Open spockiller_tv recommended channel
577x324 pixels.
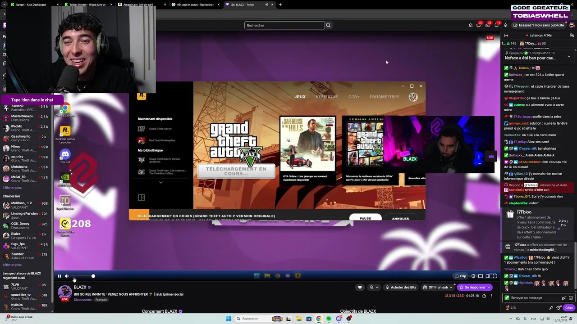(x=26, y=296)
